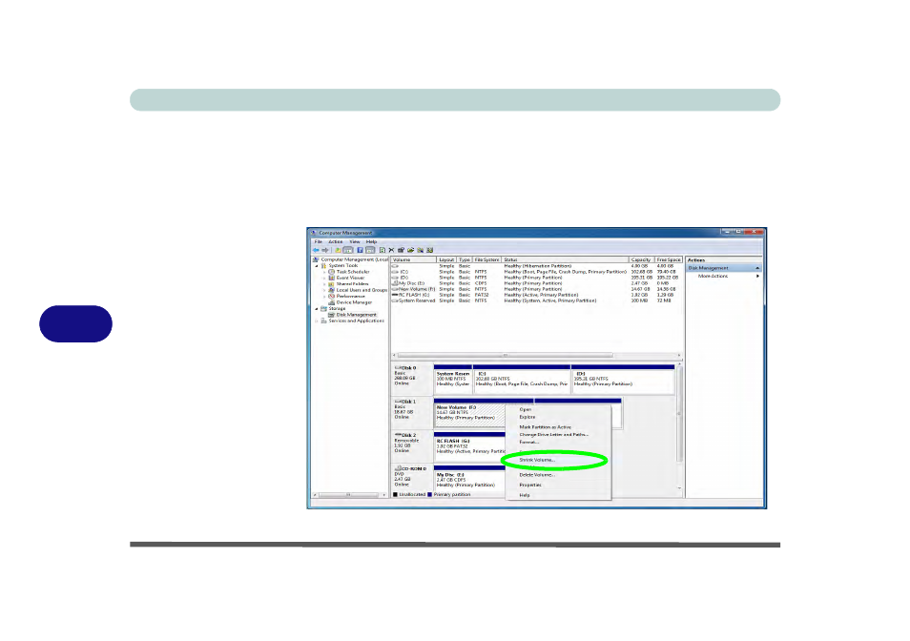The width and height of the screenshot is (910, 641).
Task: Click the Event Viewer icon in tree
Action: click(331, 278)
